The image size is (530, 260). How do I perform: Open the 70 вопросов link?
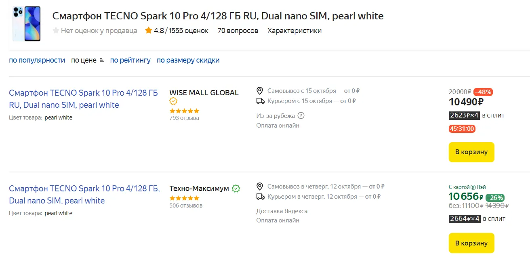(238, 30)
